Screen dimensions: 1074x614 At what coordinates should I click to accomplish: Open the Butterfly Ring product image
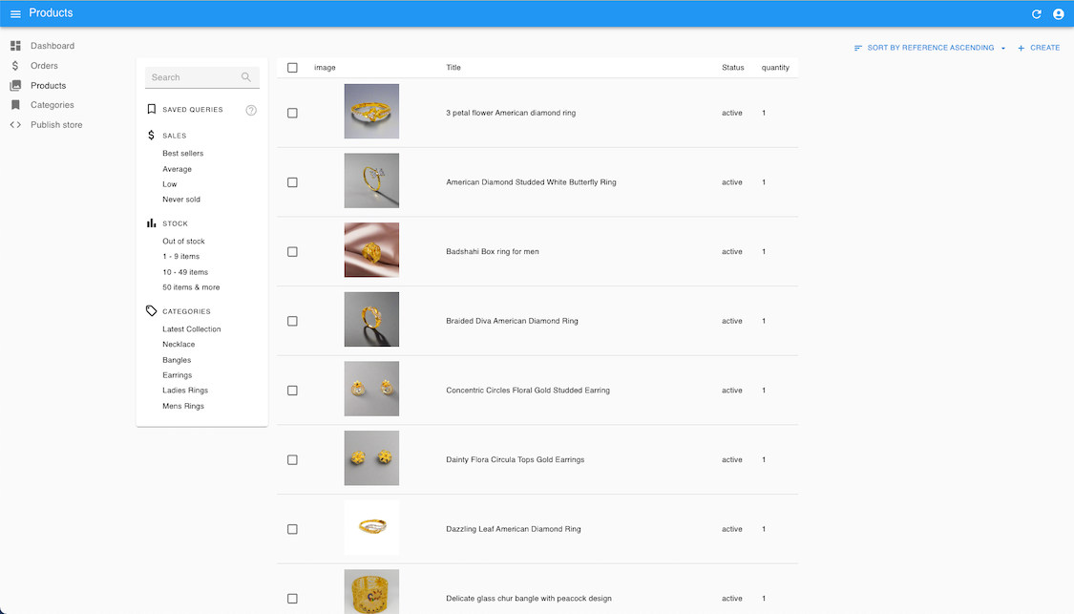pos(371,180)
